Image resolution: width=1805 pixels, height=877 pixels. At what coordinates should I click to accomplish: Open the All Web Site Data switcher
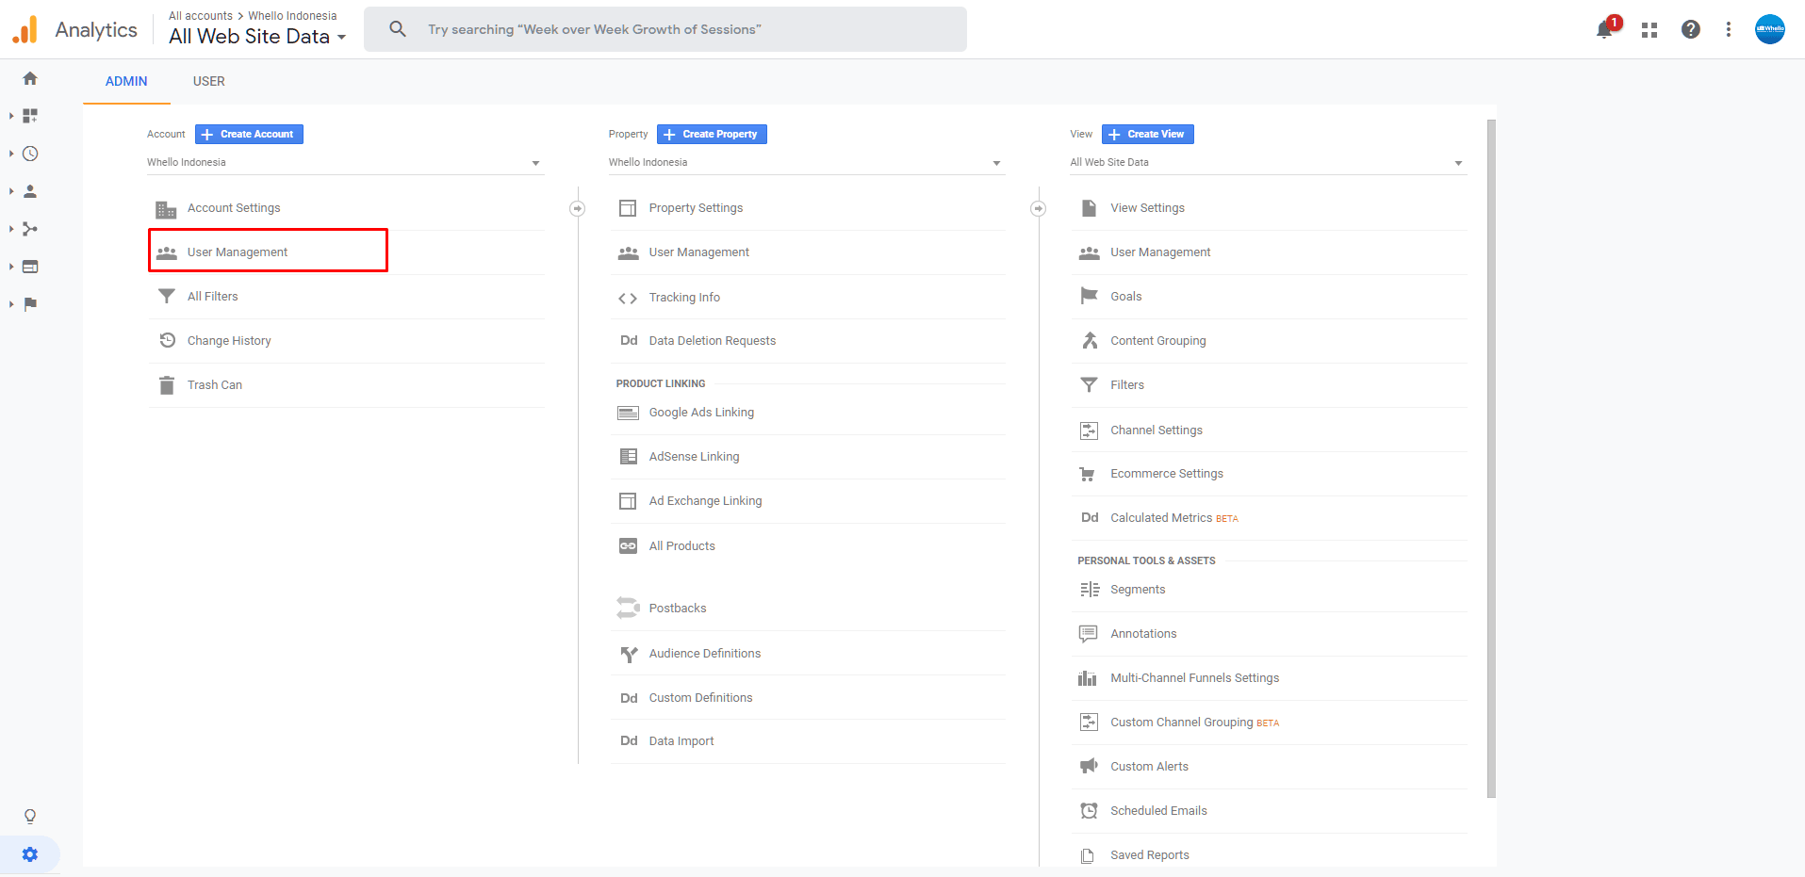point(257,37)
